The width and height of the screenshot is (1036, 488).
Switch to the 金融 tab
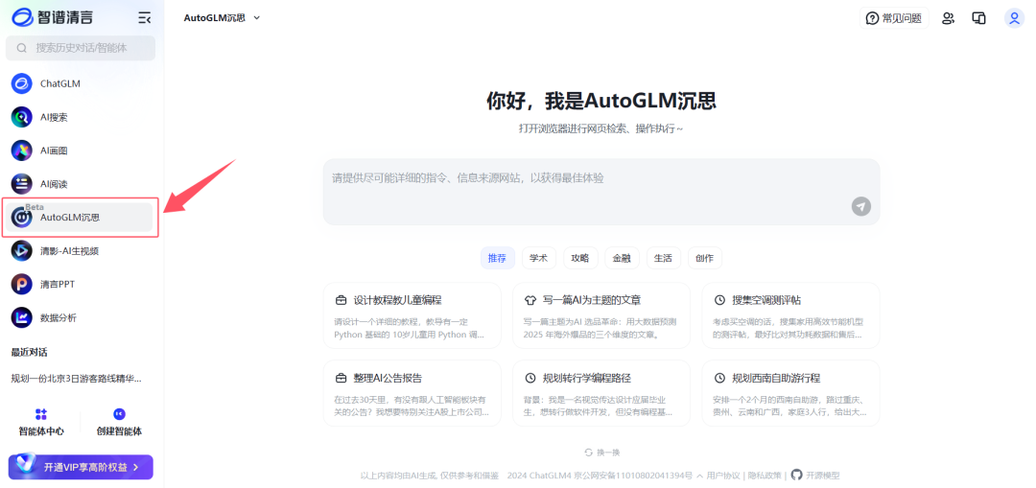[622, 258]
